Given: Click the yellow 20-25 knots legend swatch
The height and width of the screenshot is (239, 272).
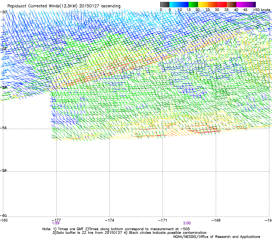Looking at the screenshot, I should (x=203, y=4).
